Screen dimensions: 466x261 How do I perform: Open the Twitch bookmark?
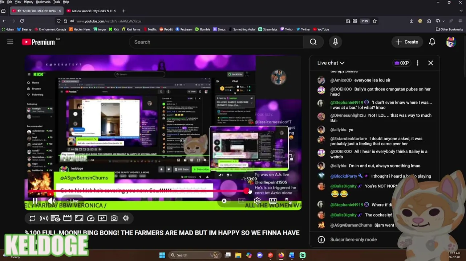click(x=287, y=29)
